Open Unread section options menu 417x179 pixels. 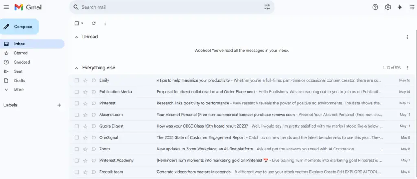407,37
